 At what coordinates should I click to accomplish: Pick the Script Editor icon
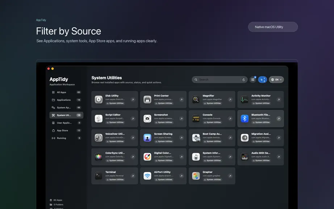pyautogui.click(x=99, y=119)
